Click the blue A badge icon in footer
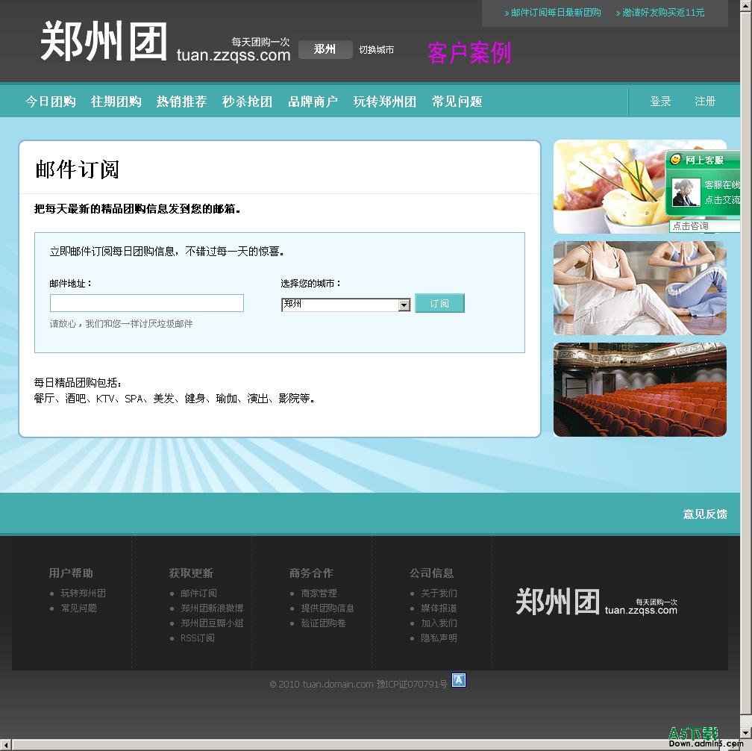 click(x=459, y=680)
